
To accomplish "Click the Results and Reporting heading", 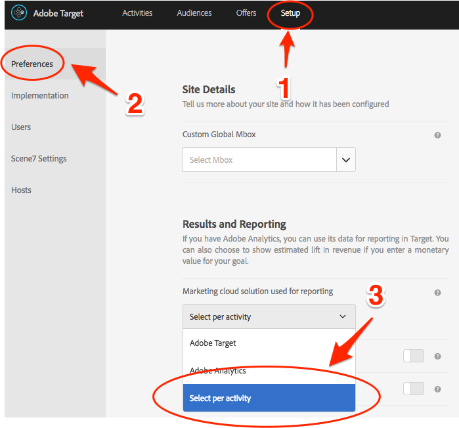I will 234,224.
